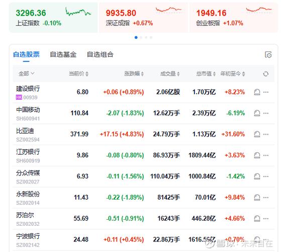This screenshot has width=281, height=252.
Task: Open watchlist settings icon at top right
Action: tap(268, 54)
